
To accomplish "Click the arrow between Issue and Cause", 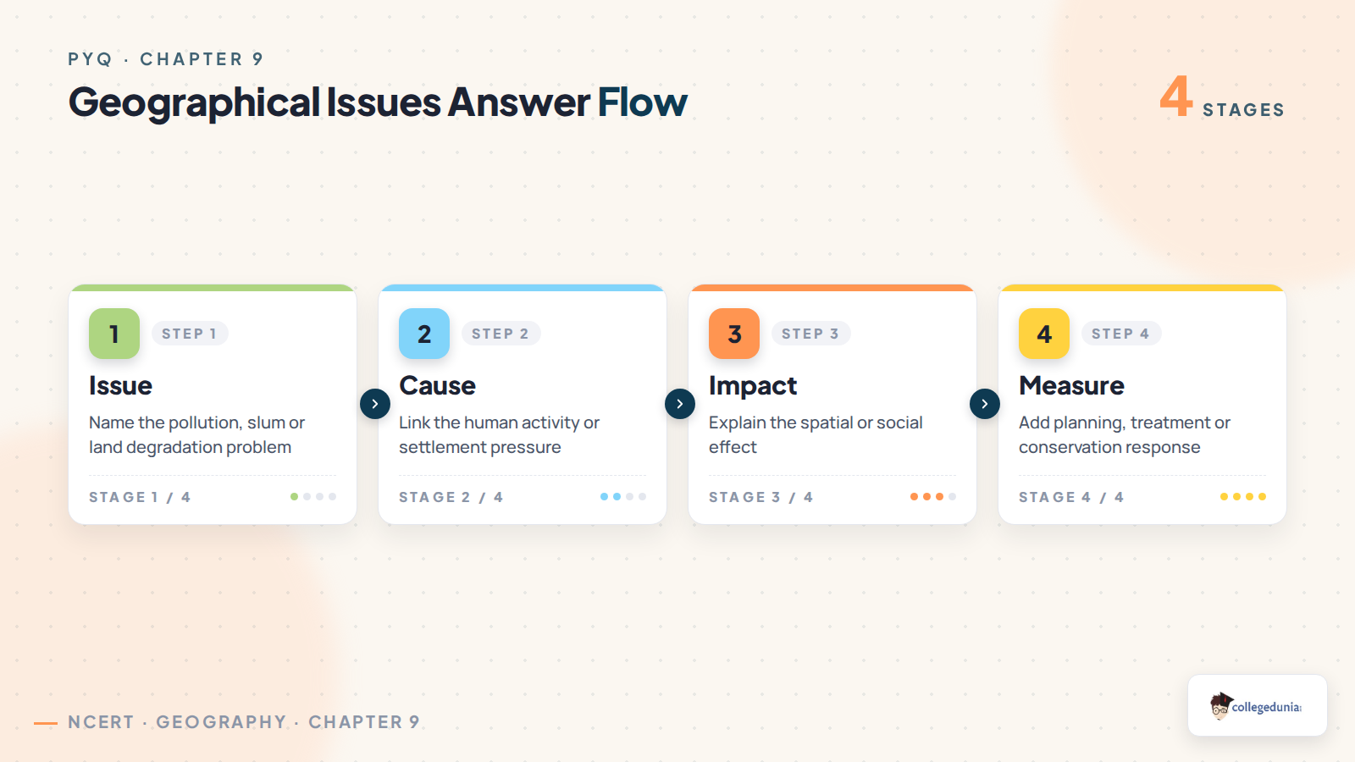I will pos(375,404).
